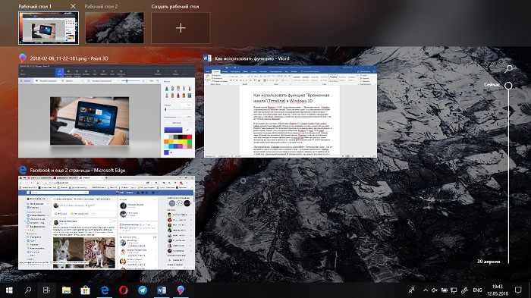This screenshot has height=298, width=531.
Task: Click the pen workspace tray icon
Action: point(464,290)
